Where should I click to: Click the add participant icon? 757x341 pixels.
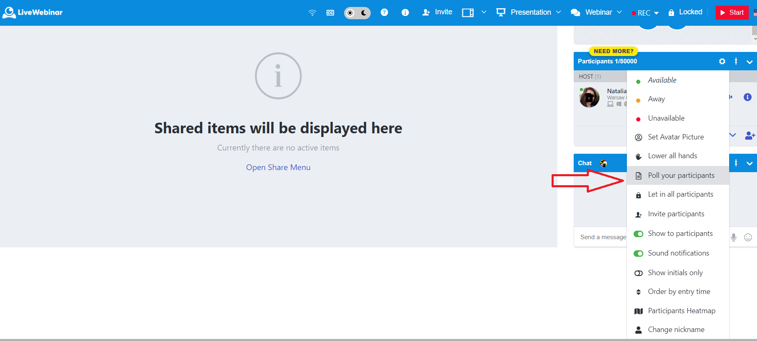coord(750,135)
